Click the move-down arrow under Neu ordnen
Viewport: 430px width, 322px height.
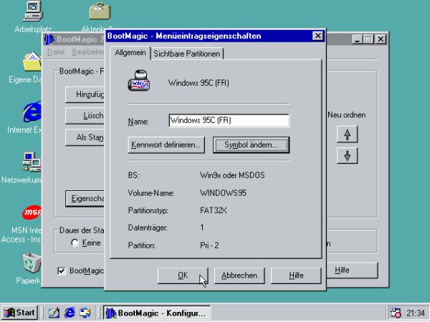coord(347,155)
